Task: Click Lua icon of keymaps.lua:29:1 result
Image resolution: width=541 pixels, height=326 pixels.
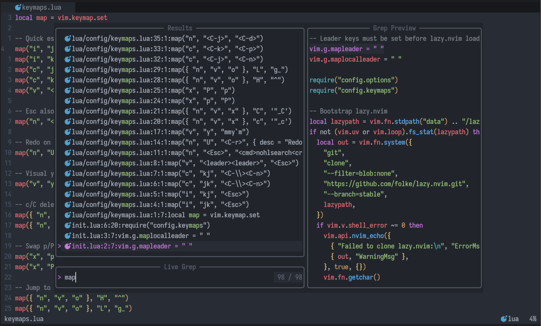Action: point(68,70)
